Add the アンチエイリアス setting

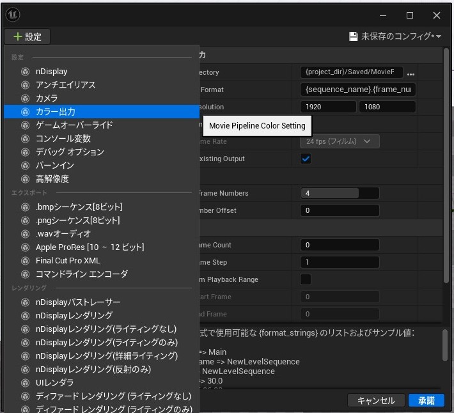[102, 85]
